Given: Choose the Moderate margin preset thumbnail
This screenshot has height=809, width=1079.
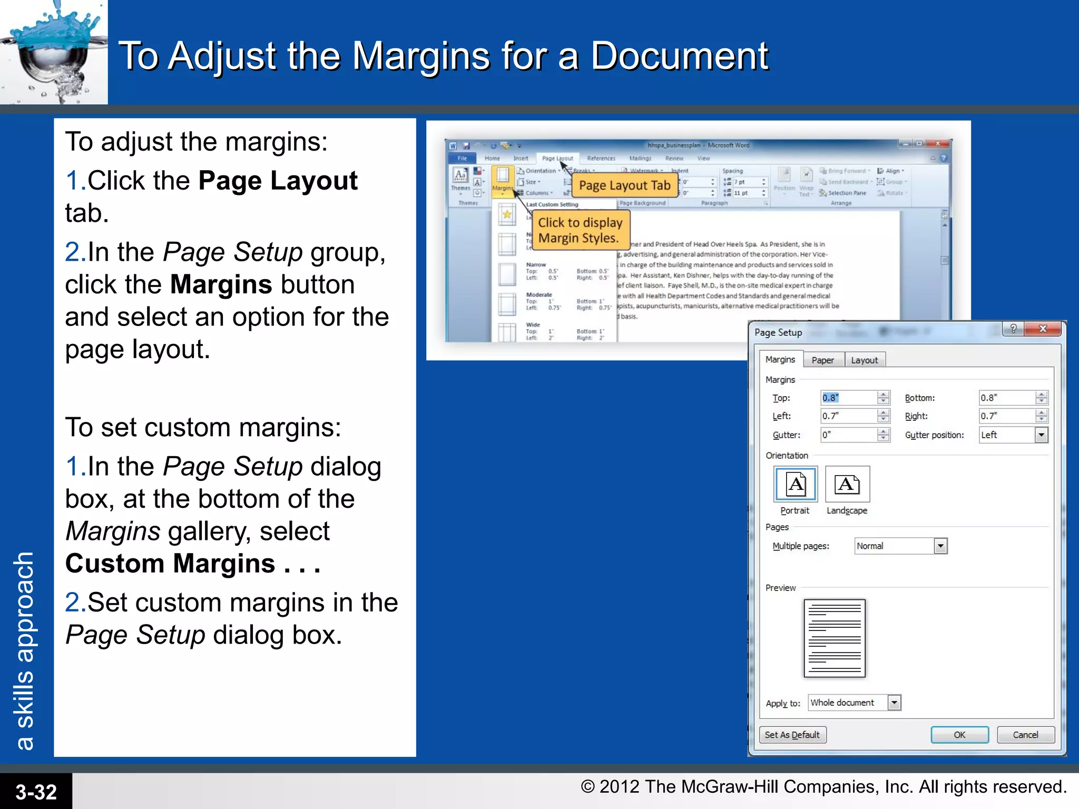Looking at the screenshot, I should click(507, 303).
